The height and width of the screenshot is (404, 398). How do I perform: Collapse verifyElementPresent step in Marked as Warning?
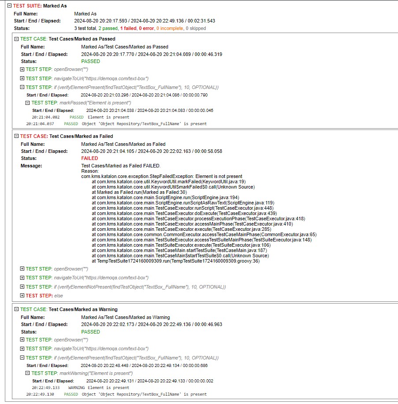coord(22,358)
